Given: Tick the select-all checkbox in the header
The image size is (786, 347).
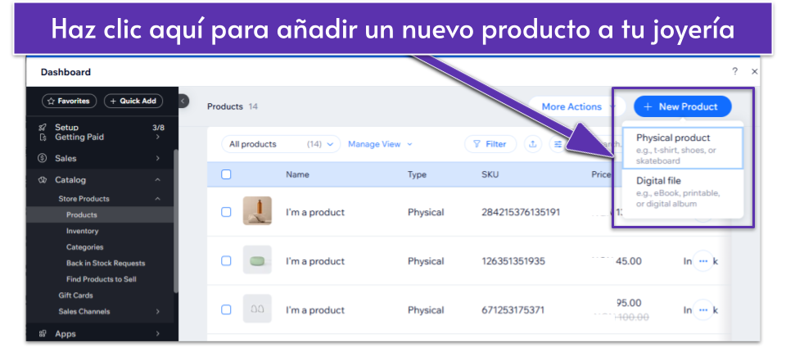Looking at the screenshot, I should pyautogui.click(x=226, y=174).
